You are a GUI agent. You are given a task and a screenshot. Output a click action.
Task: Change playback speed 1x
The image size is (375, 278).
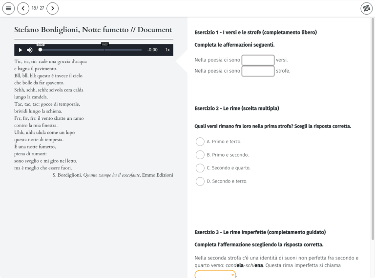pos(167,50)
